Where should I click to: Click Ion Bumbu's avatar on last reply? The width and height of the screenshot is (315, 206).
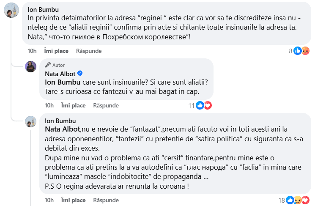(x=30, y=122)
